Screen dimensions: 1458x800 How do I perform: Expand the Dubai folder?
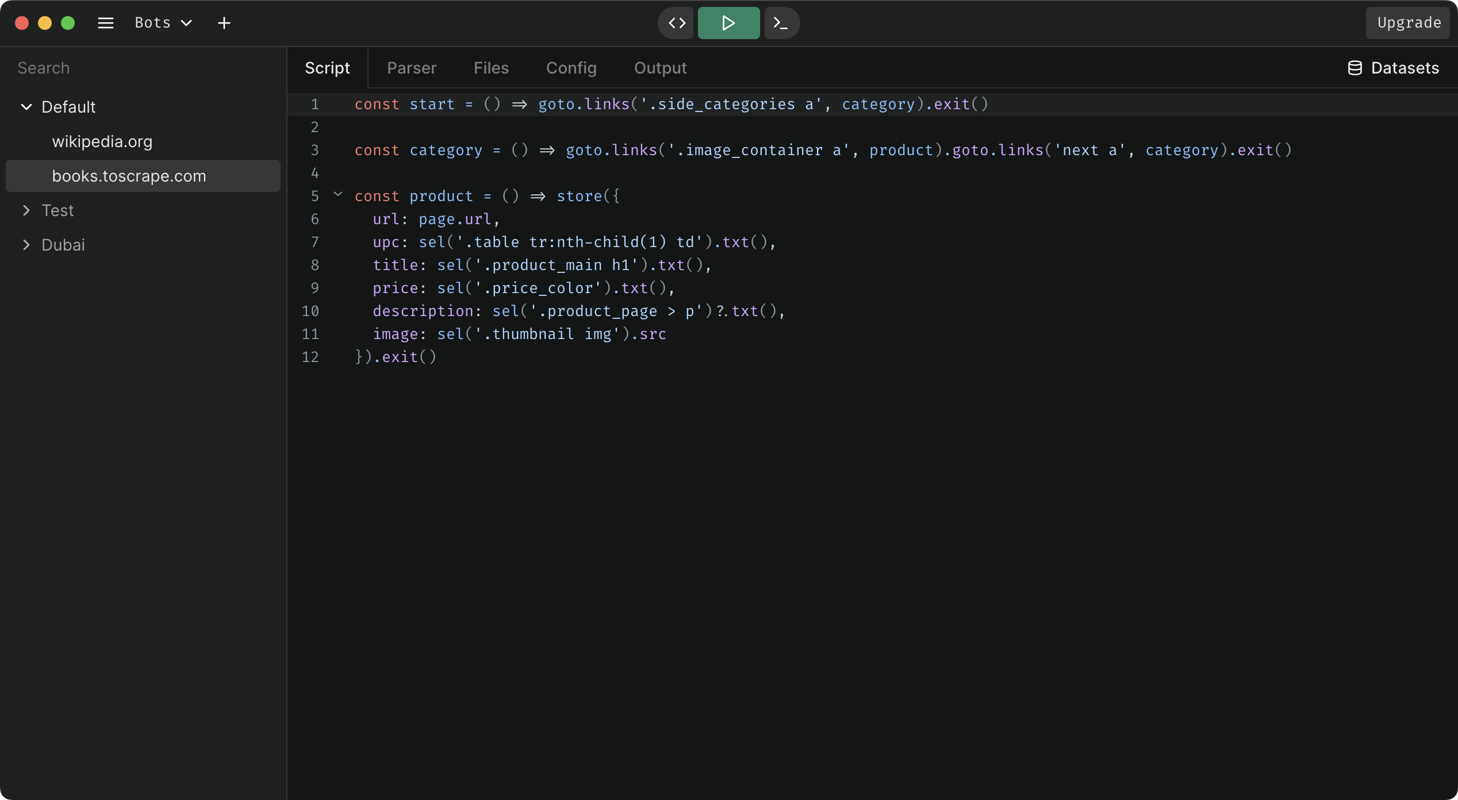[x=26, y=245]
